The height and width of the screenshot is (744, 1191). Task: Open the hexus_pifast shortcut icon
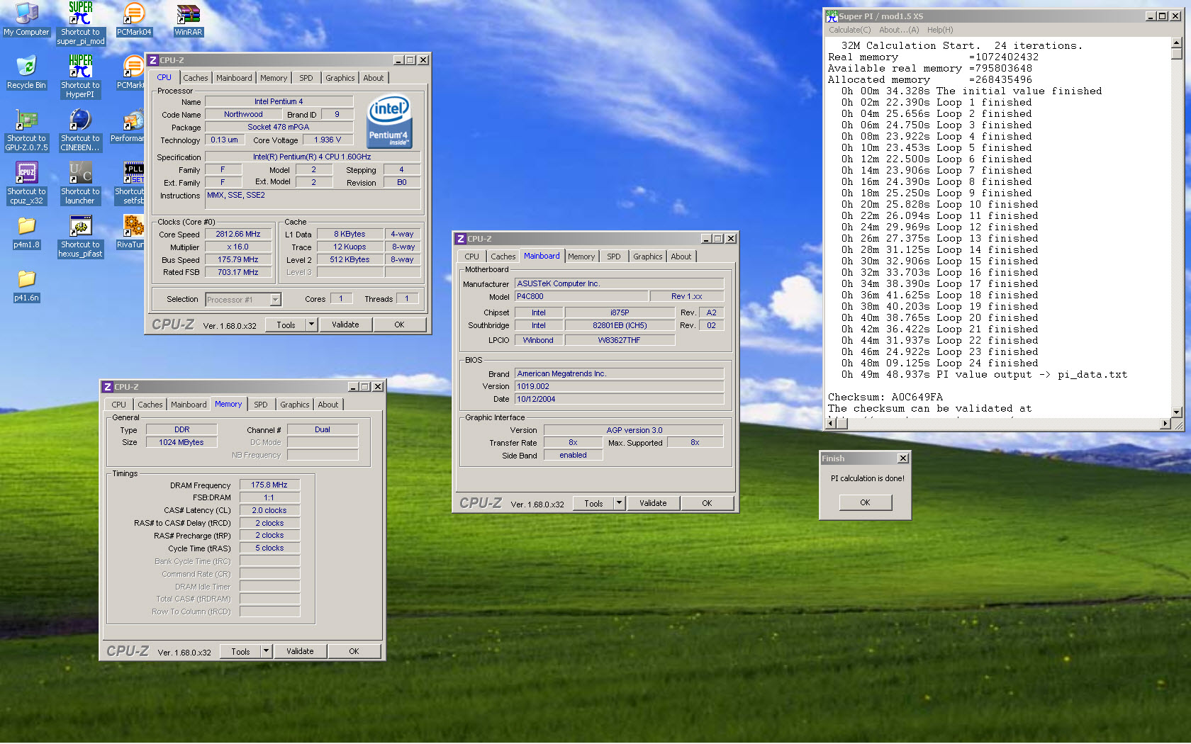pos(80,235)
